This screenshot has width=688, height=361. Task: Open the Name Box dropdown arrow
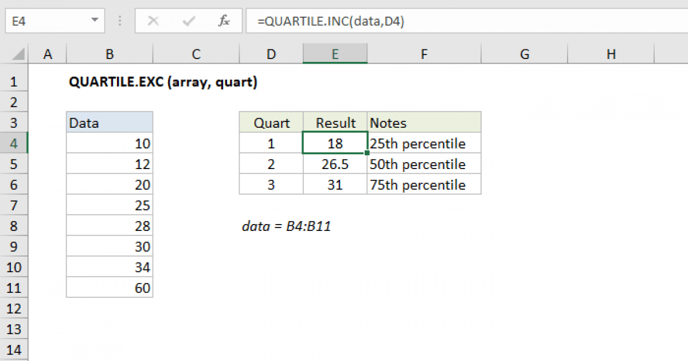[95, 21]
